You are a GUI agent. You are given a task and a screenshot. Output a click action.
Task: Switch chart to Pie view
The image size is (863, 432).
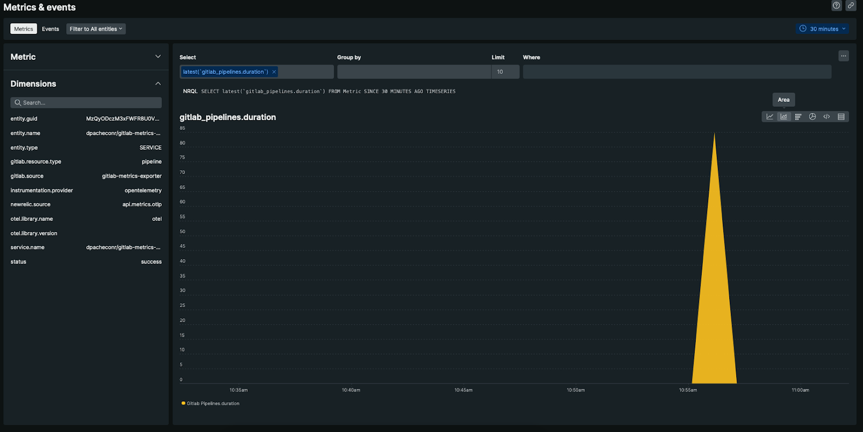(812, 117)
